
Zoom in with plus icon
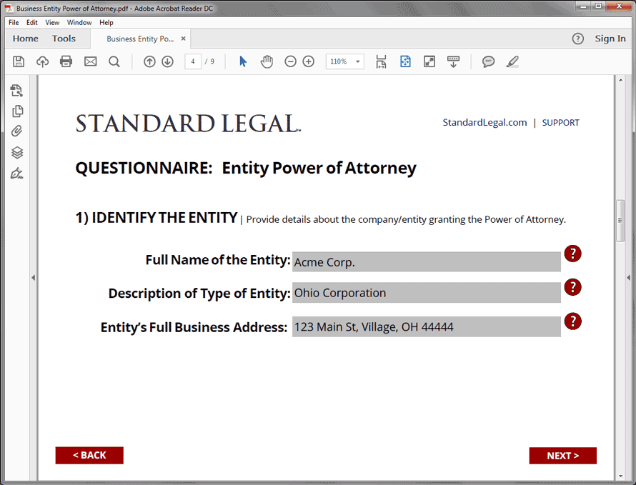pyautogui.click(x=309, y=61)
